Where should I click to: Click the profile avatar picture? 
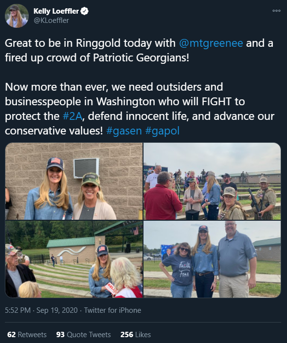(x=17, y=16)
